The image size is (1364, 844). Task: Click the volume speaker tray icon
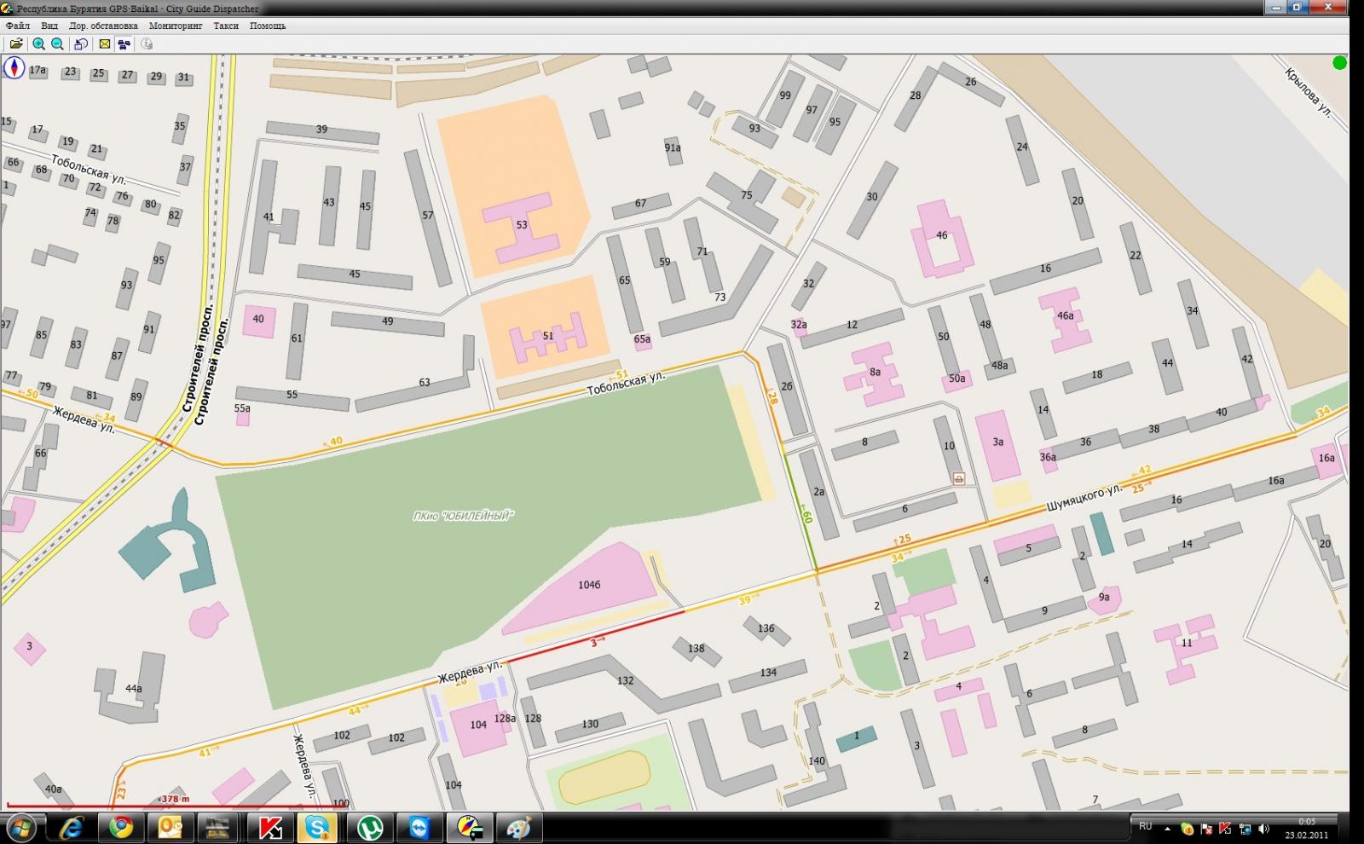[1264, 828]
